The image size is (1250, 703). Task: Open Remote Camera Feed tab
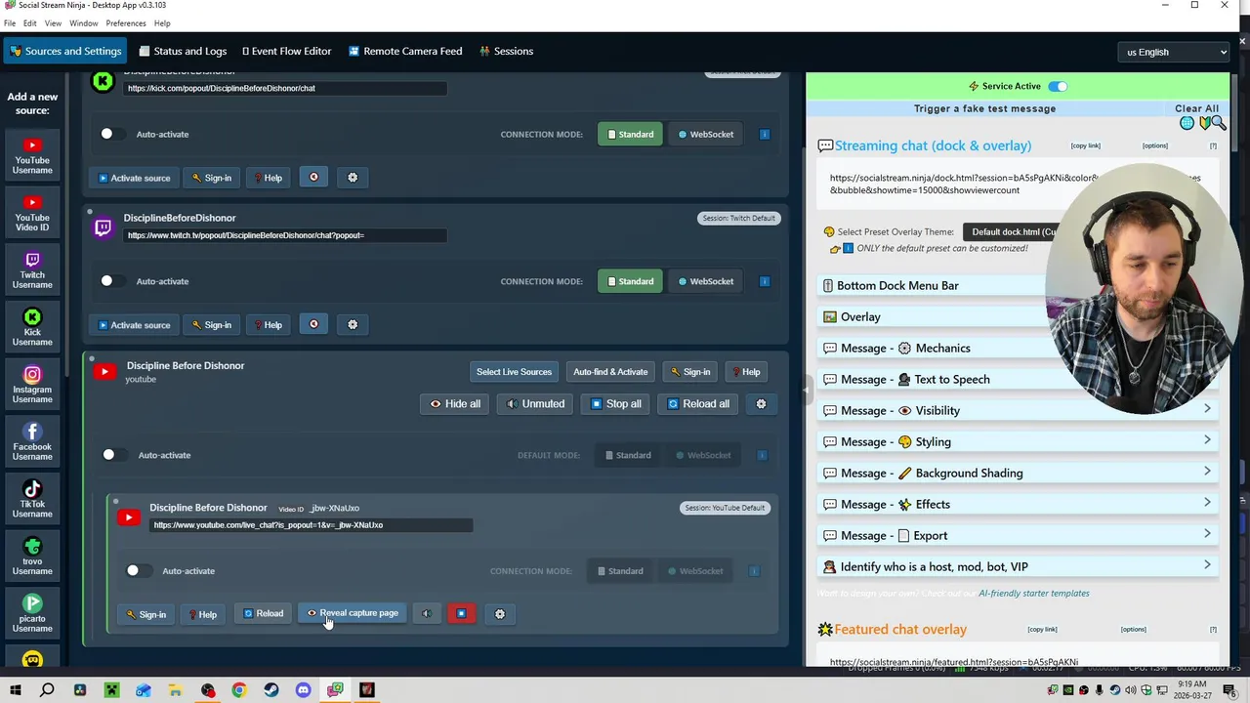405,52
